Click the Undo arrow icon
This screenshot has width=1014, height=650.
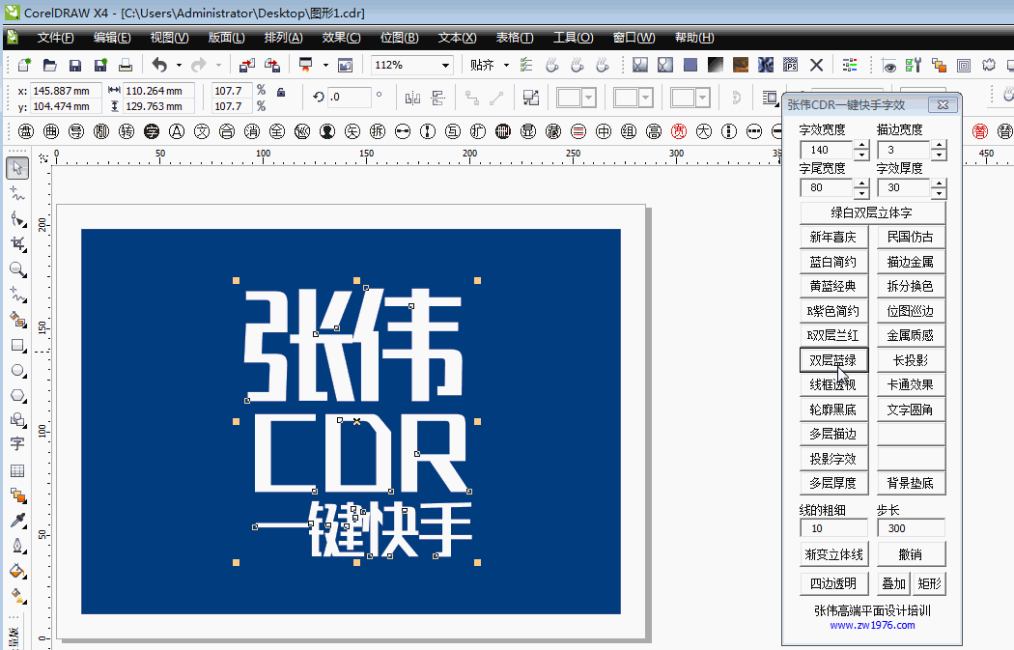click(x=159, y=65)
